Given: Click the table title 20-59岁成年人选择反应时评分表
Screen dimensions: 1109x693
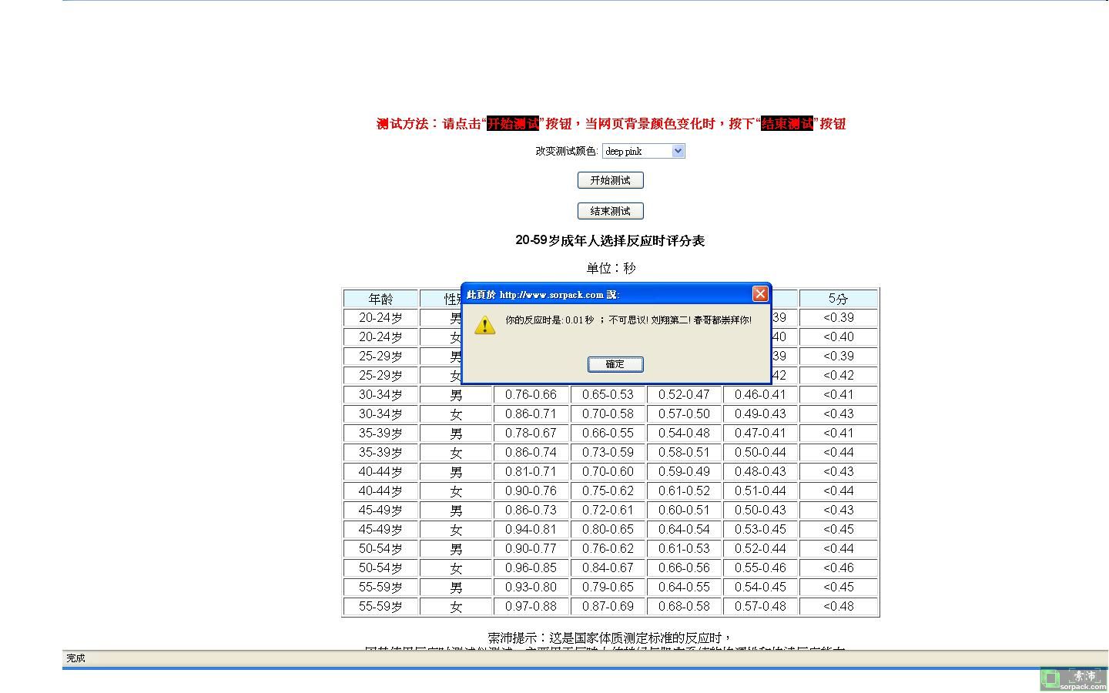Looking at the screenshot, I should [x=610, y=241].
